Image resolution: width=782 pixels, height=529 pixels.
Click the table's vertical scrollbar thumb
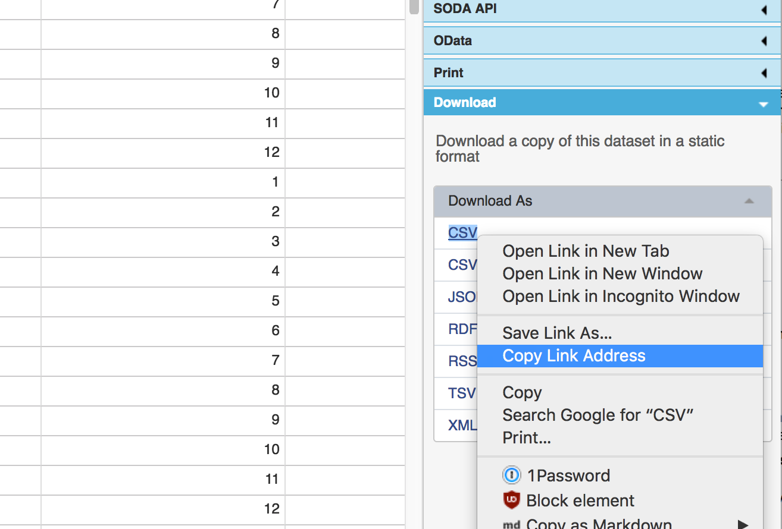pos(414,6)
